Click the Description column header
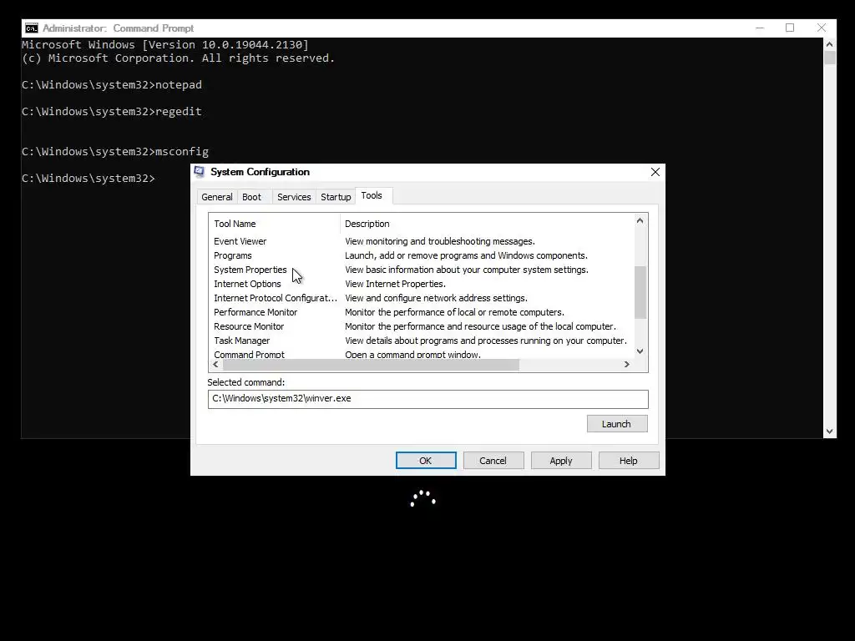855x641 pixels. click(487, 224)
